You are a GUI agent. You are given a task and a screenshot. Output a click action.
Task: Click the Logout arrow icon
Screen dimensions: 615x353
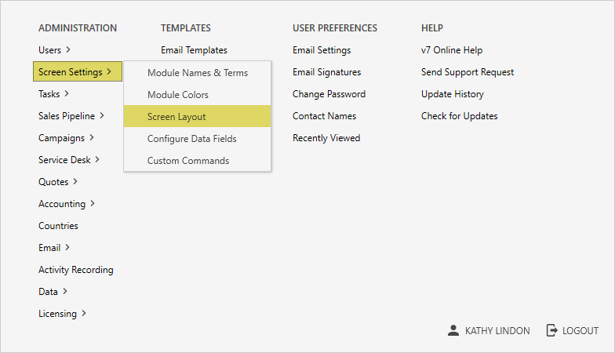552,331
